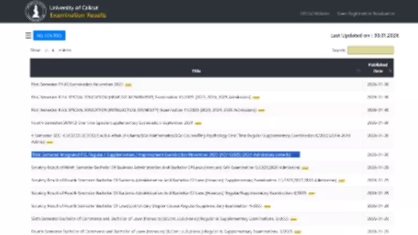
Task: Click inside the Search input field
Action: tap(370, 50)
